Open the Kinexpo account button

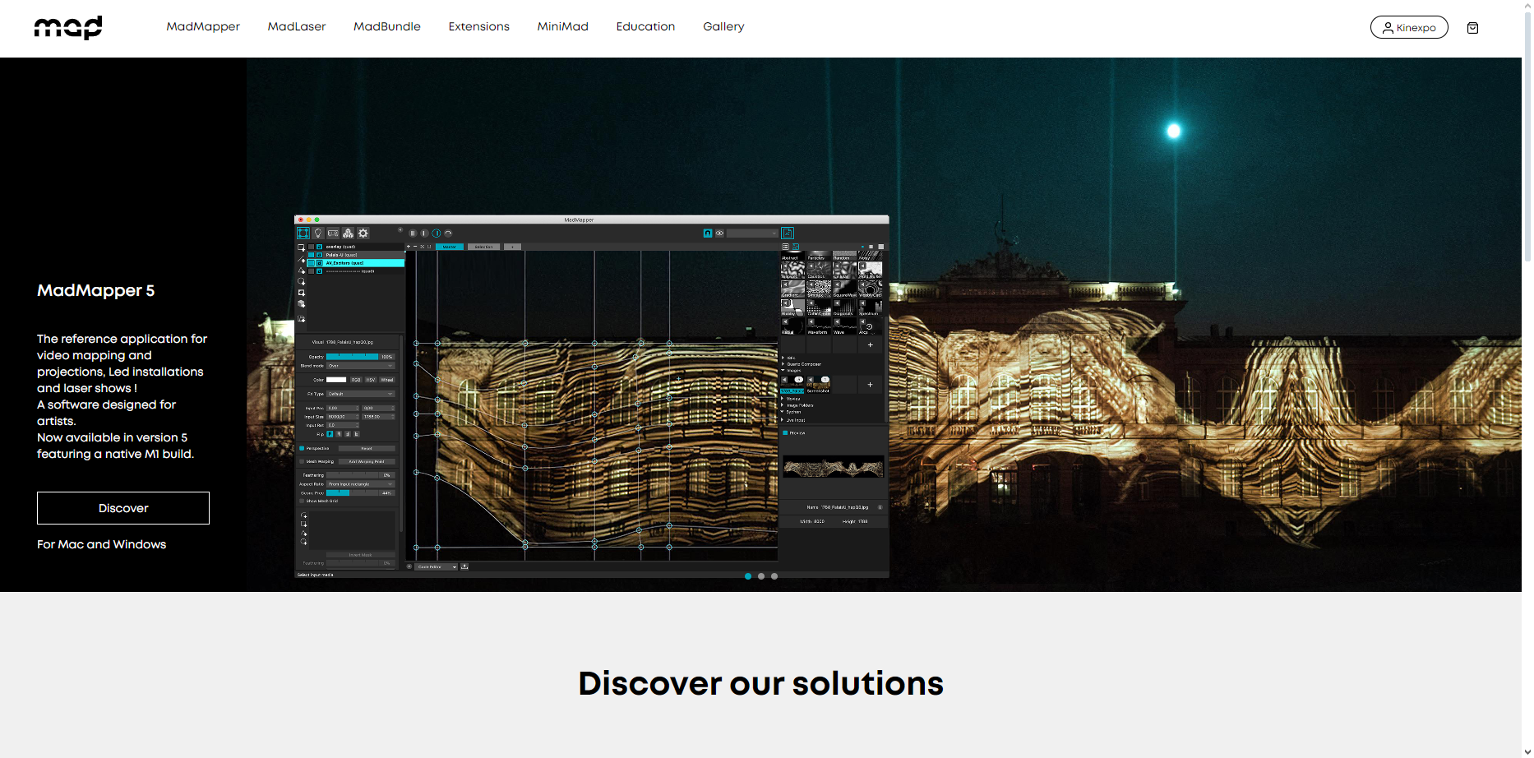[1409, 27]
